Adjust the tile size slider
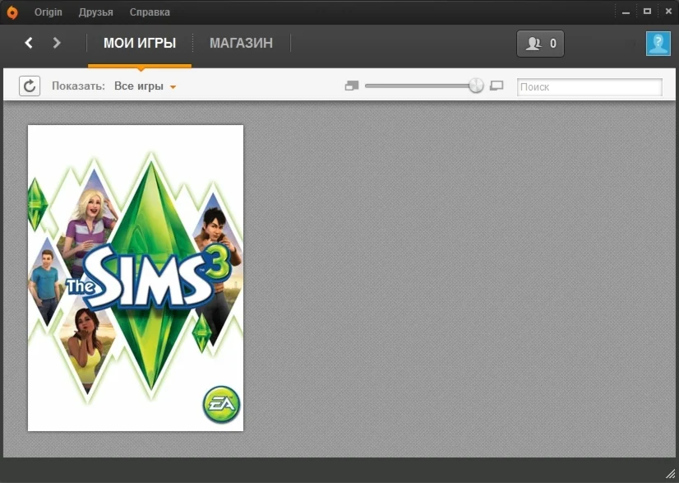679x483 pixels. (x=475, y=85)
